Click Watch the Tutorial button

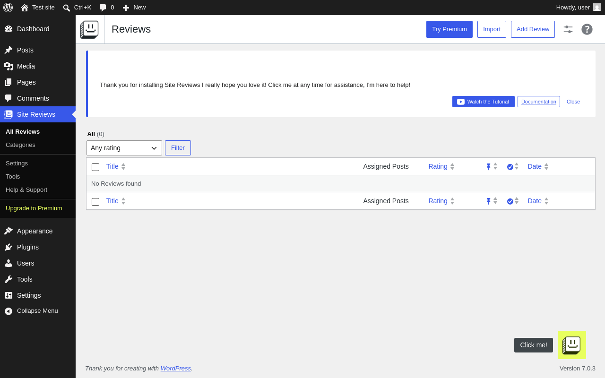coord(484,102)
